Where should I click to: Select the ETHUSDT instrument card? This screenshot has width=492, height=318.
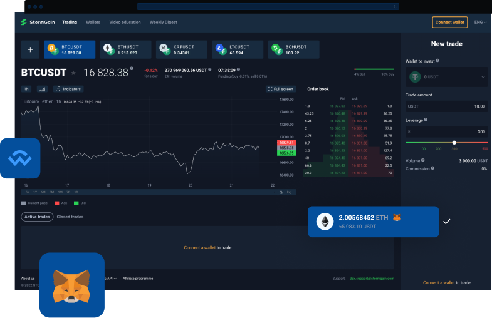click(x=125, y=49)
